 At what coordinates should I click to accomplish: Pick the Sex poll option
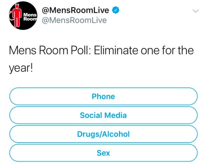pos(103,153)
